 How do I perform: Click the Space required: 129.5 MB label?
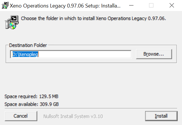[x=31, y=96]
